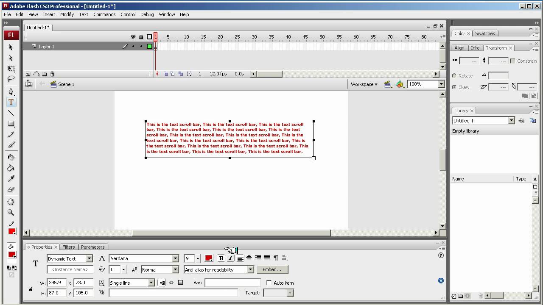
Task: Open the Verdana font dropdown
Action: click(x=175, y=258)
